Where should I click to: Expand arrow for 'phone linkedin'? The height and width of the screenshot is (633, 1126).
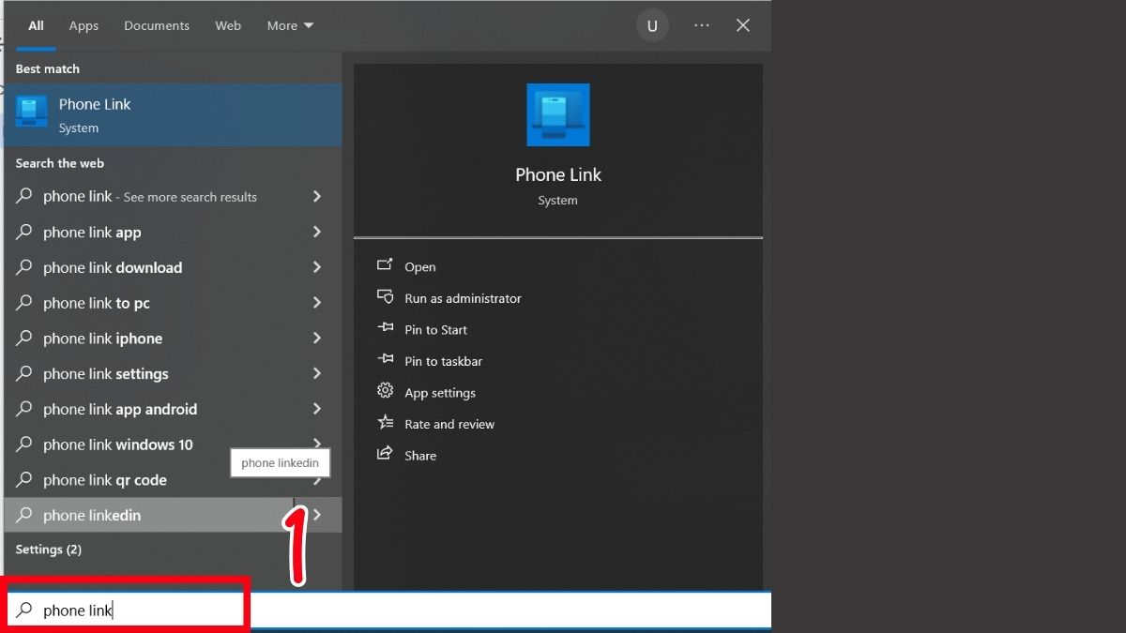pyautogui.click(x=317, y=515)
